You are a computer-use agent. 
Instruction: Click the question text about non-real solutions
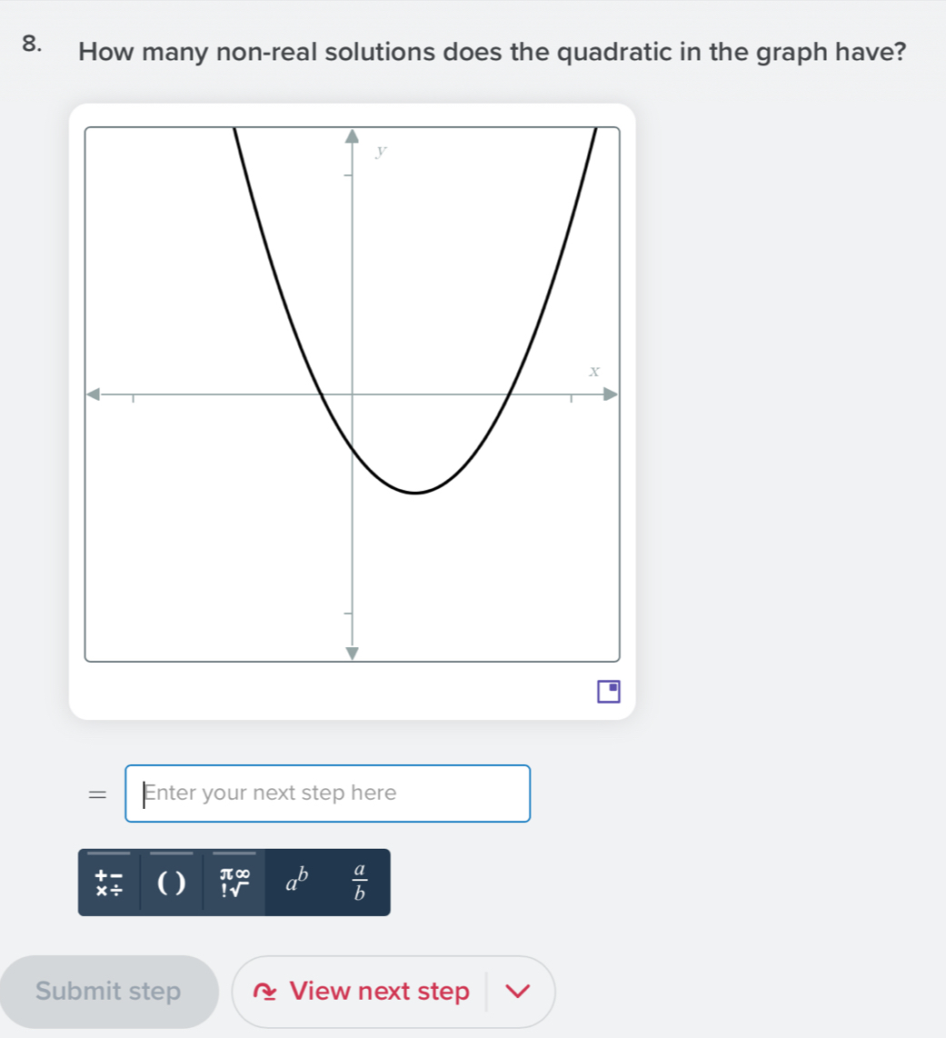pyautogui.click(x=493, y=52)
